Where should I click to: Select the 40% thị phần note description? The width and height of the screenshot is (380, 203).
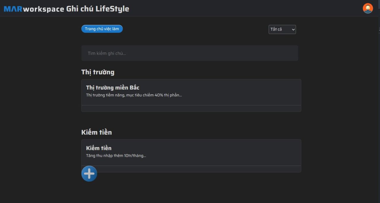tap(134, 95)
